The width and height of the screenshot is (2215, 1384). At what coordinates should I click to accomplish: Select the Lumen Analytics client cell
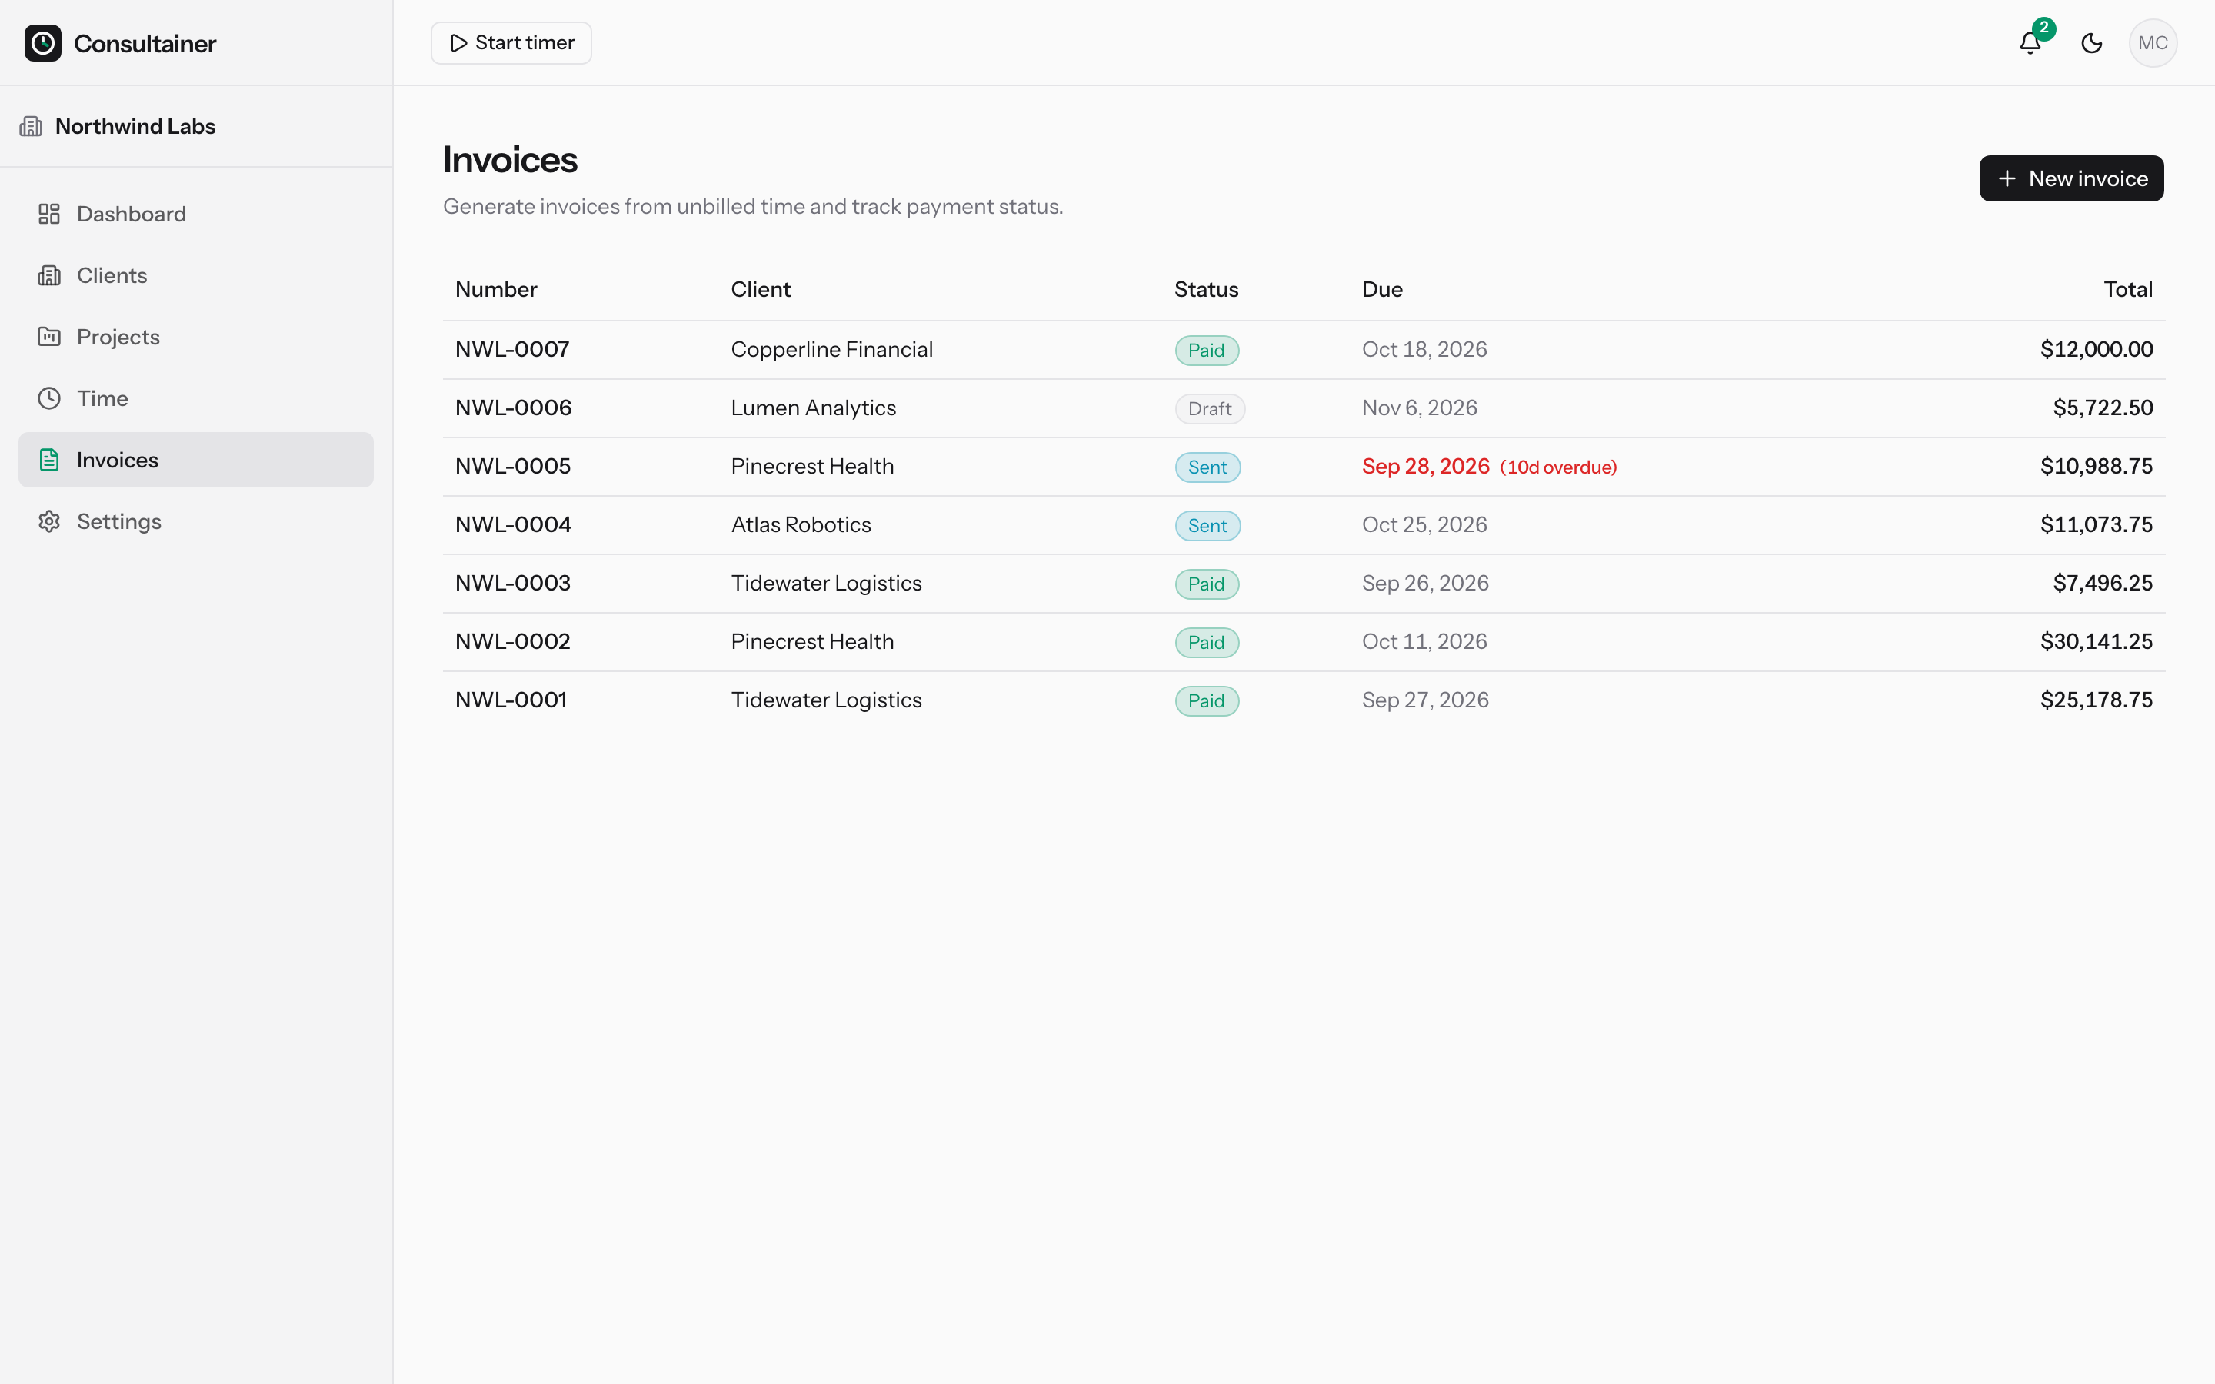[814, 408]
